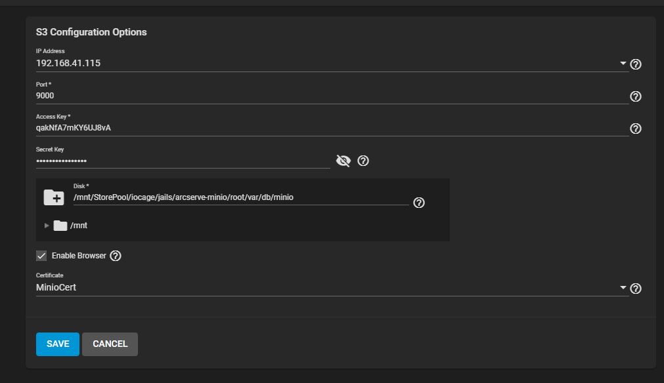Focus the Access Key text field
The height and width of the screenshot is (383, 664).
click(332, 128)
